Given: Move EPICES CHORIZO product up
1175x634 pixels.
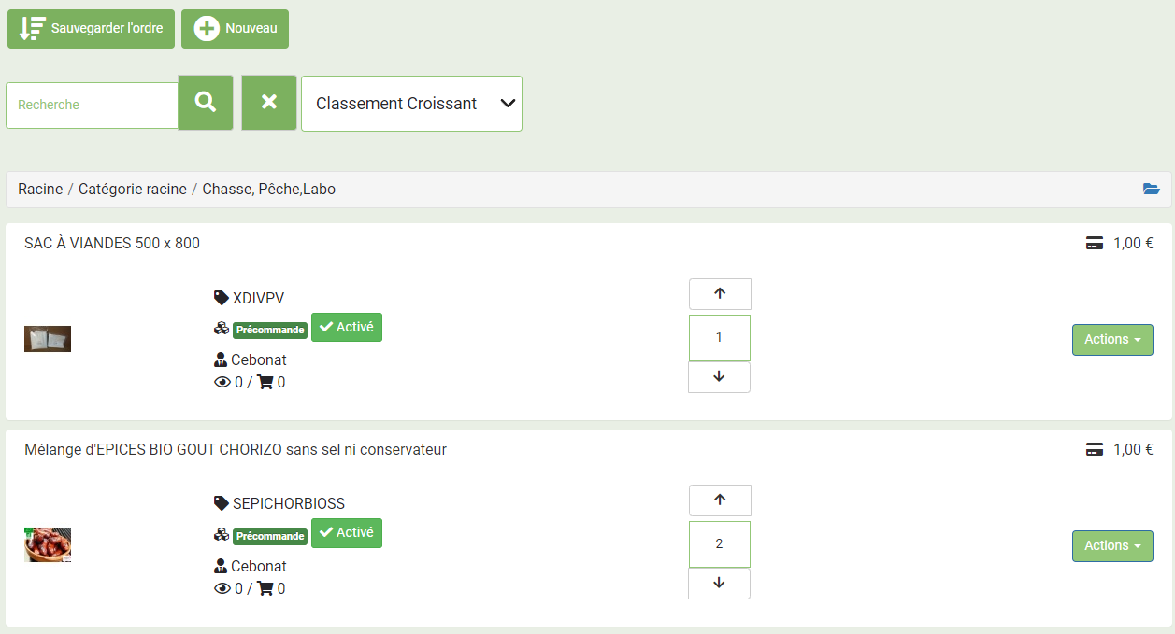Looking at the screenshot, I should pyautogui.click(x=720, y=500).
